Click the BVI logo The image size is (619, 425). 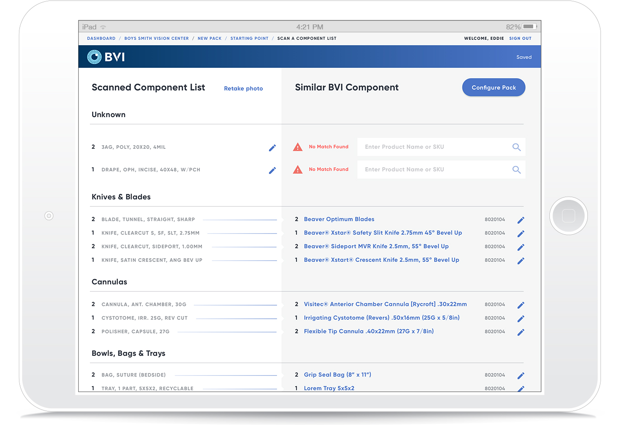click(106, 57)
